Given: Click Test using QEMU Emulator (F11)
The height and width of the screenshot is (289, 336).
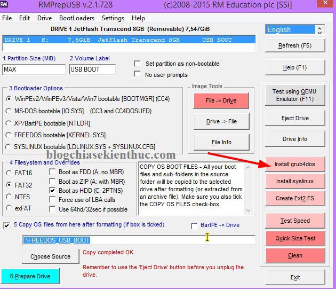Looking at the screenshot, I should click(x=295, y=95).
